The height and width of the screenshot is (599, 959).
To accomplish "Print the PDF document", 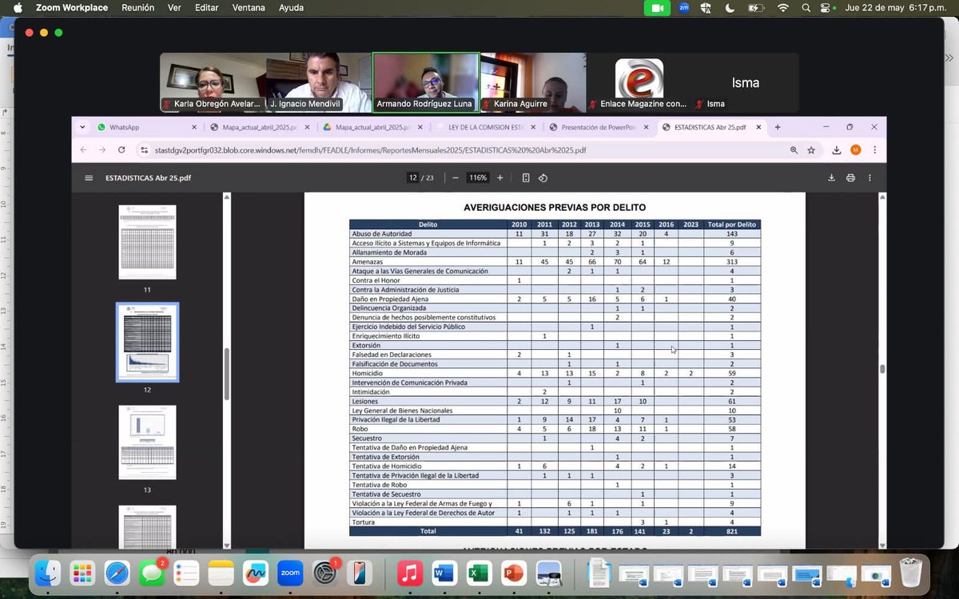I will tap(850, 178).
